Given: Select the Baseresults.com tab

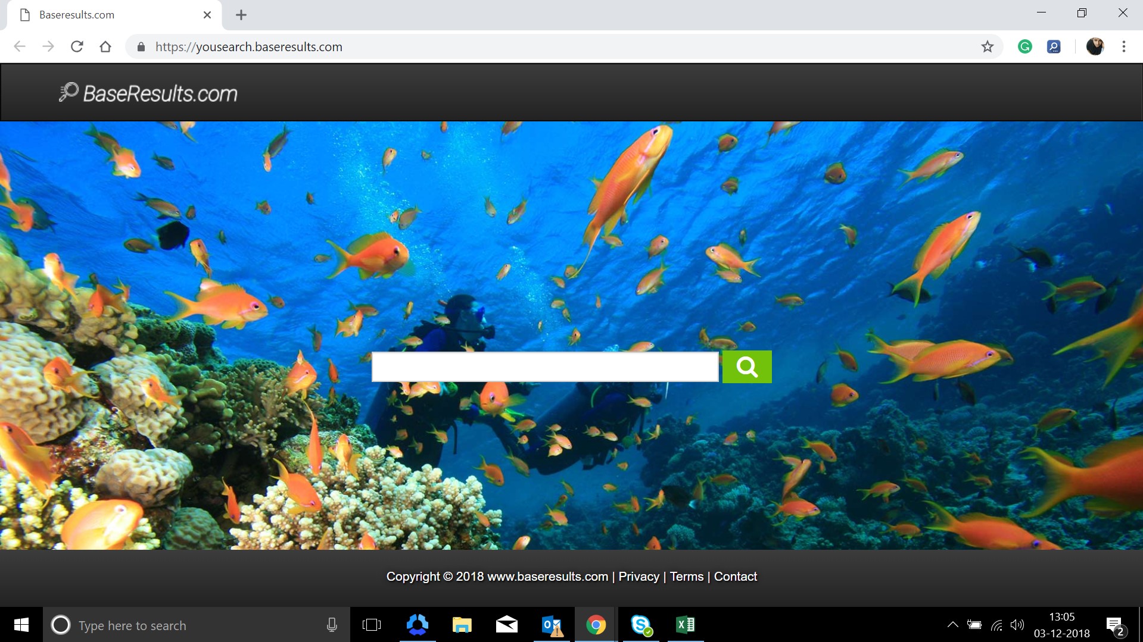Looking at the screenshot, I should pyautogui.click(x=107, y=15).
